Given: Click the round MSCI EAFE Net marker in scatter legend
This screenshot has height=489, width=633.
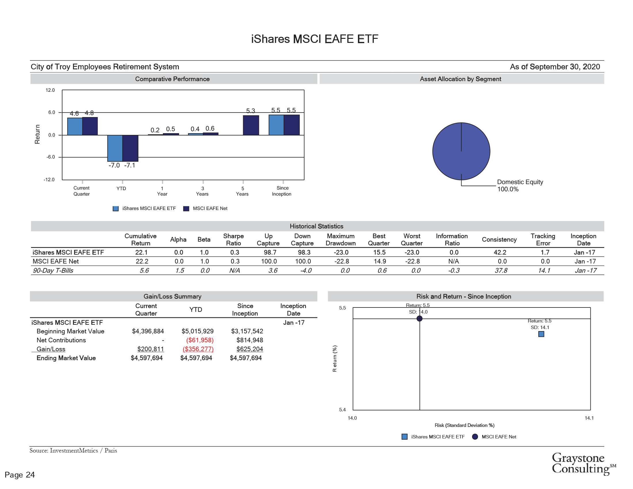Looking at the screenshot, I should (x=475, y=437).
